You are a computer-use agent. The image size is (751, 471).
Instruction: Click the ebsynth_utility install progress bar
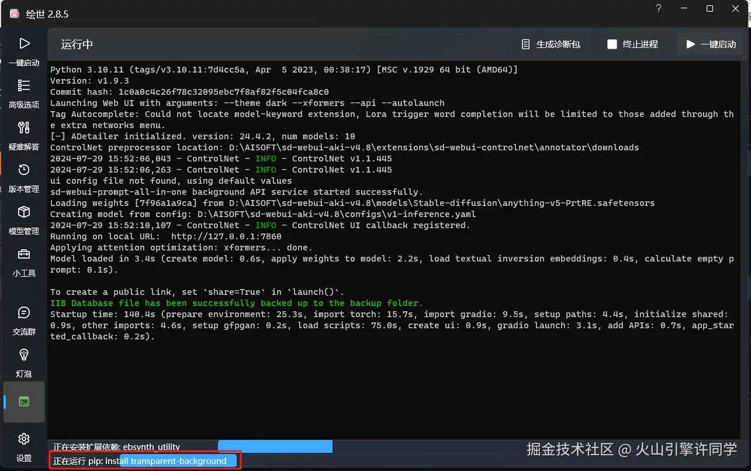(x=275, y=446)
